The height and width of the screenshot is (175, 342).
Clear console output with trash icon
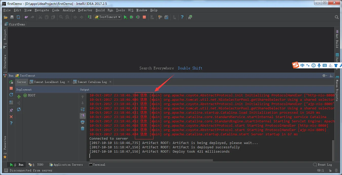pyautogui.click(x=83, y=128)
